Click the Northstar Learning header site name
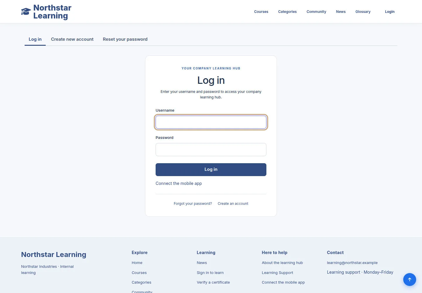This screenshot has height=293, width=422. point(52,12)
